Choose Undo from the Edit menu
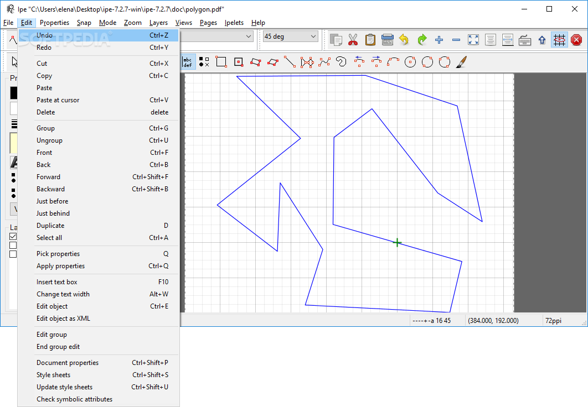Viewport: 588px width, 407px height. pyautogui.click(x=98, y=35)
